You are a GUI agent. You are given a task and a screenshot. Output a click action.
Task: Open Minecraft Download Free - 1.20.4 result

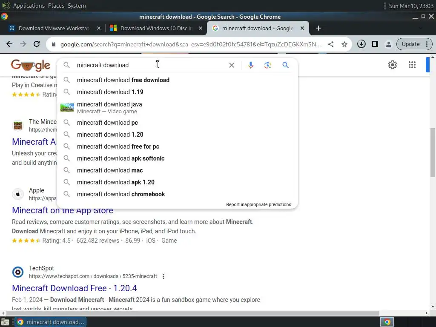point(75,288)
